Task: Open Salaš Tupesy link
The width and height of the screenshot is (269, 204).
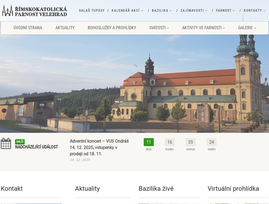Action: tap(92, 11)
